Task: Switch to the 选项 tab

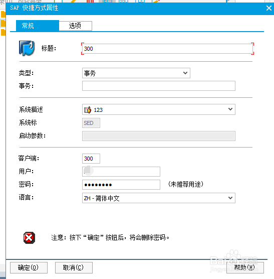Action: click(x=75, y=26)
